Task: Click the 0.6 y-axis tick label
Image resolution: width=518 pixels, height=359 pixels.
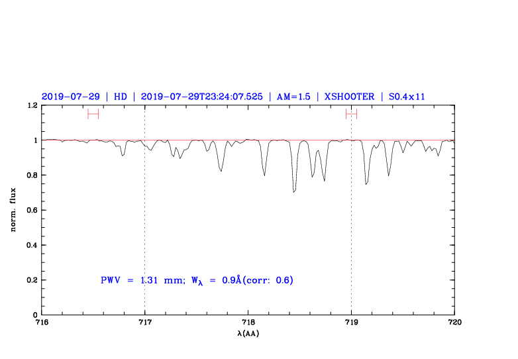Action: click(31, 211)
